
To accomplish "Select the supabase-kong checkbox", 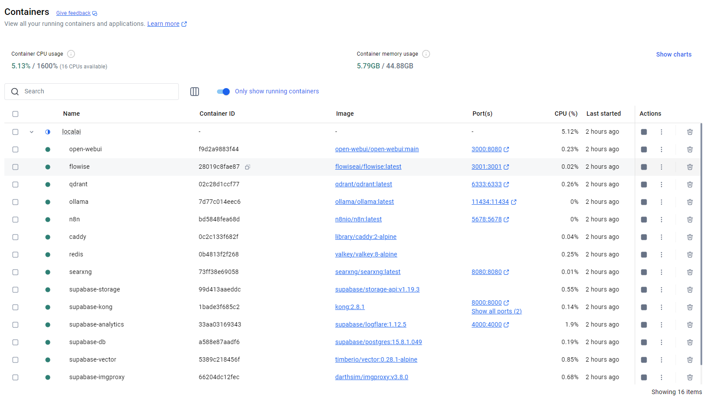I will tap(15, 307).
